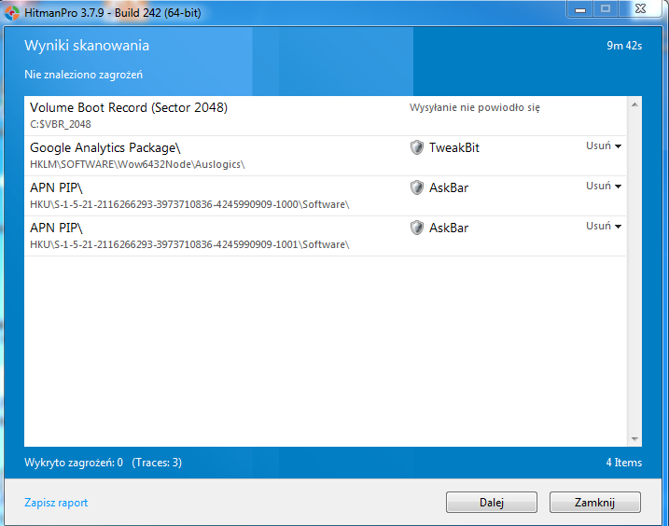The image size is (669, 526).
Task: Maximize the HitmanPro window
Action: 606,9
